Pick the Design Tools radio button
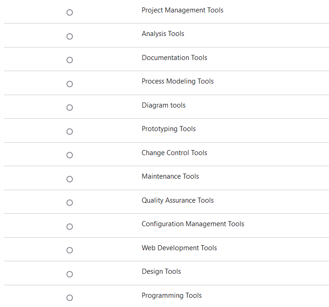The image size is (329, 307). (x=70, y=274)
